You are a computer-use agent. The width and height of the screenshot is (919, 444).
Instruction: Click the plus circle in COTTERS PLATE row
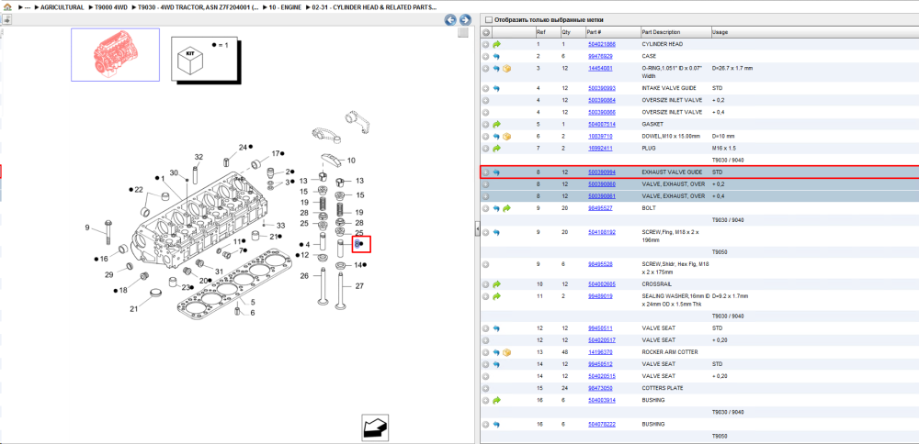click(x=486, y=388)
